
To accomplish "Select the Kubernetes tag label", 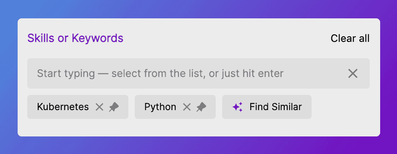I will [63, 107].
